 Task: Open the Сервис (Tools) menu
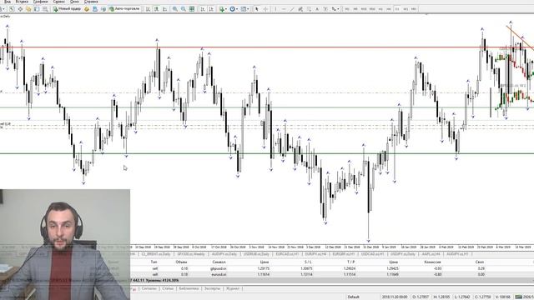click(59, 2)
